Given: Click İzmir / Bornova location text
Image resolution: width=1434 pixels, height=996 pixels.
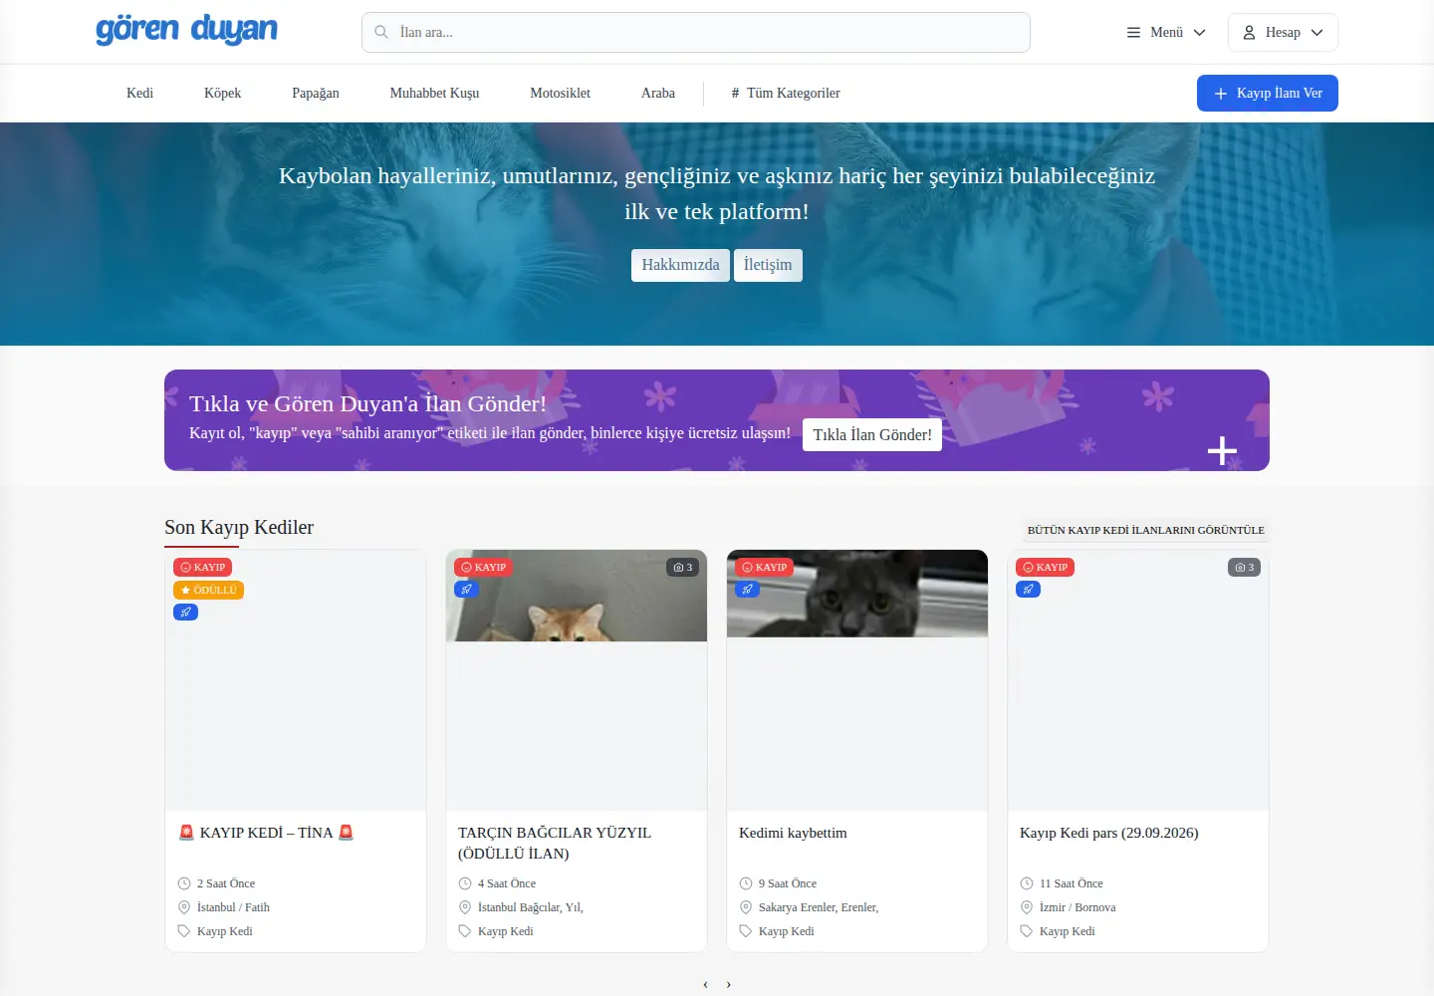Looking at the screenshot, I should pos(1077,907).
